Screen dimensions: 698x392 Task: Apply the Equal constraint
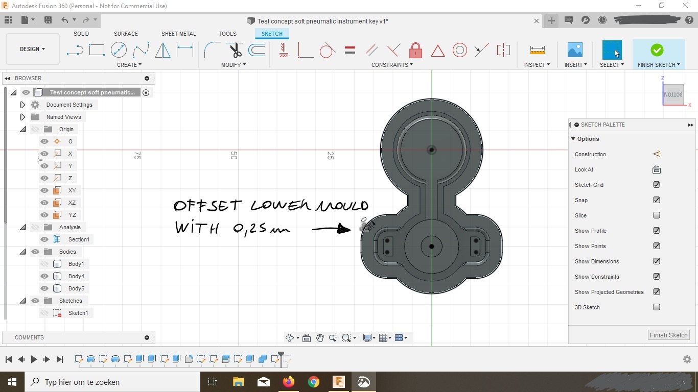click(350, 50)
